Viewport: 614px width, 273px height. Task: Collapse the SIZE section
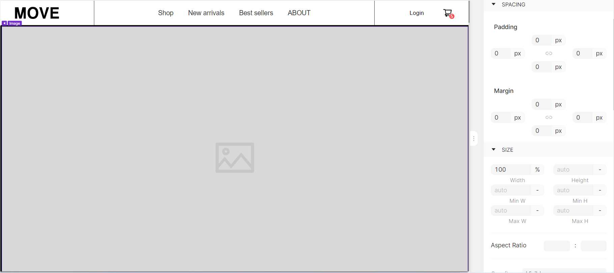point(493,149)
